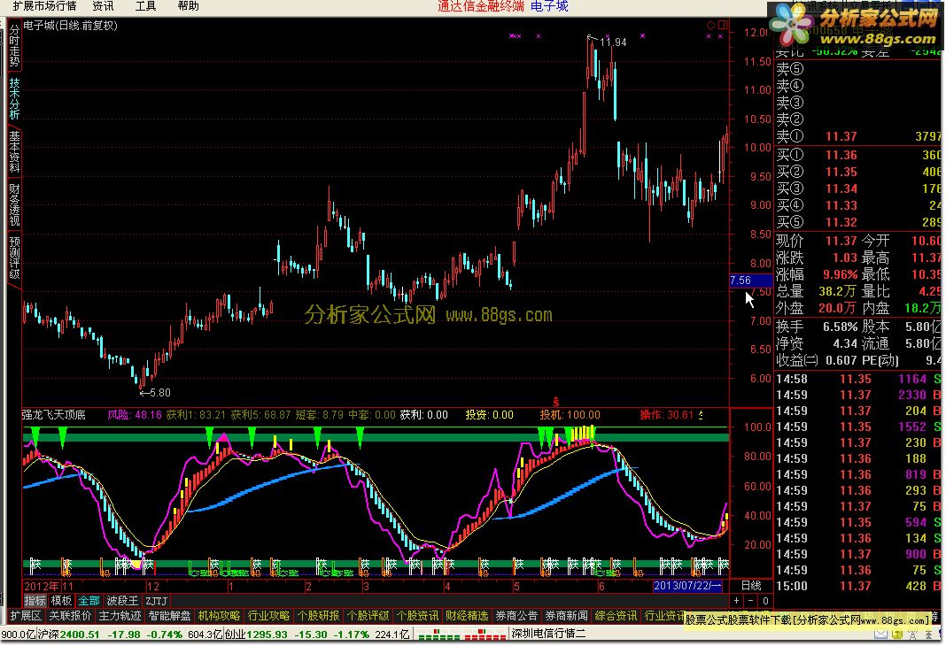
Task: Click the 强龙飞天顶底 indicator name
Action: [x=54, y=415]
